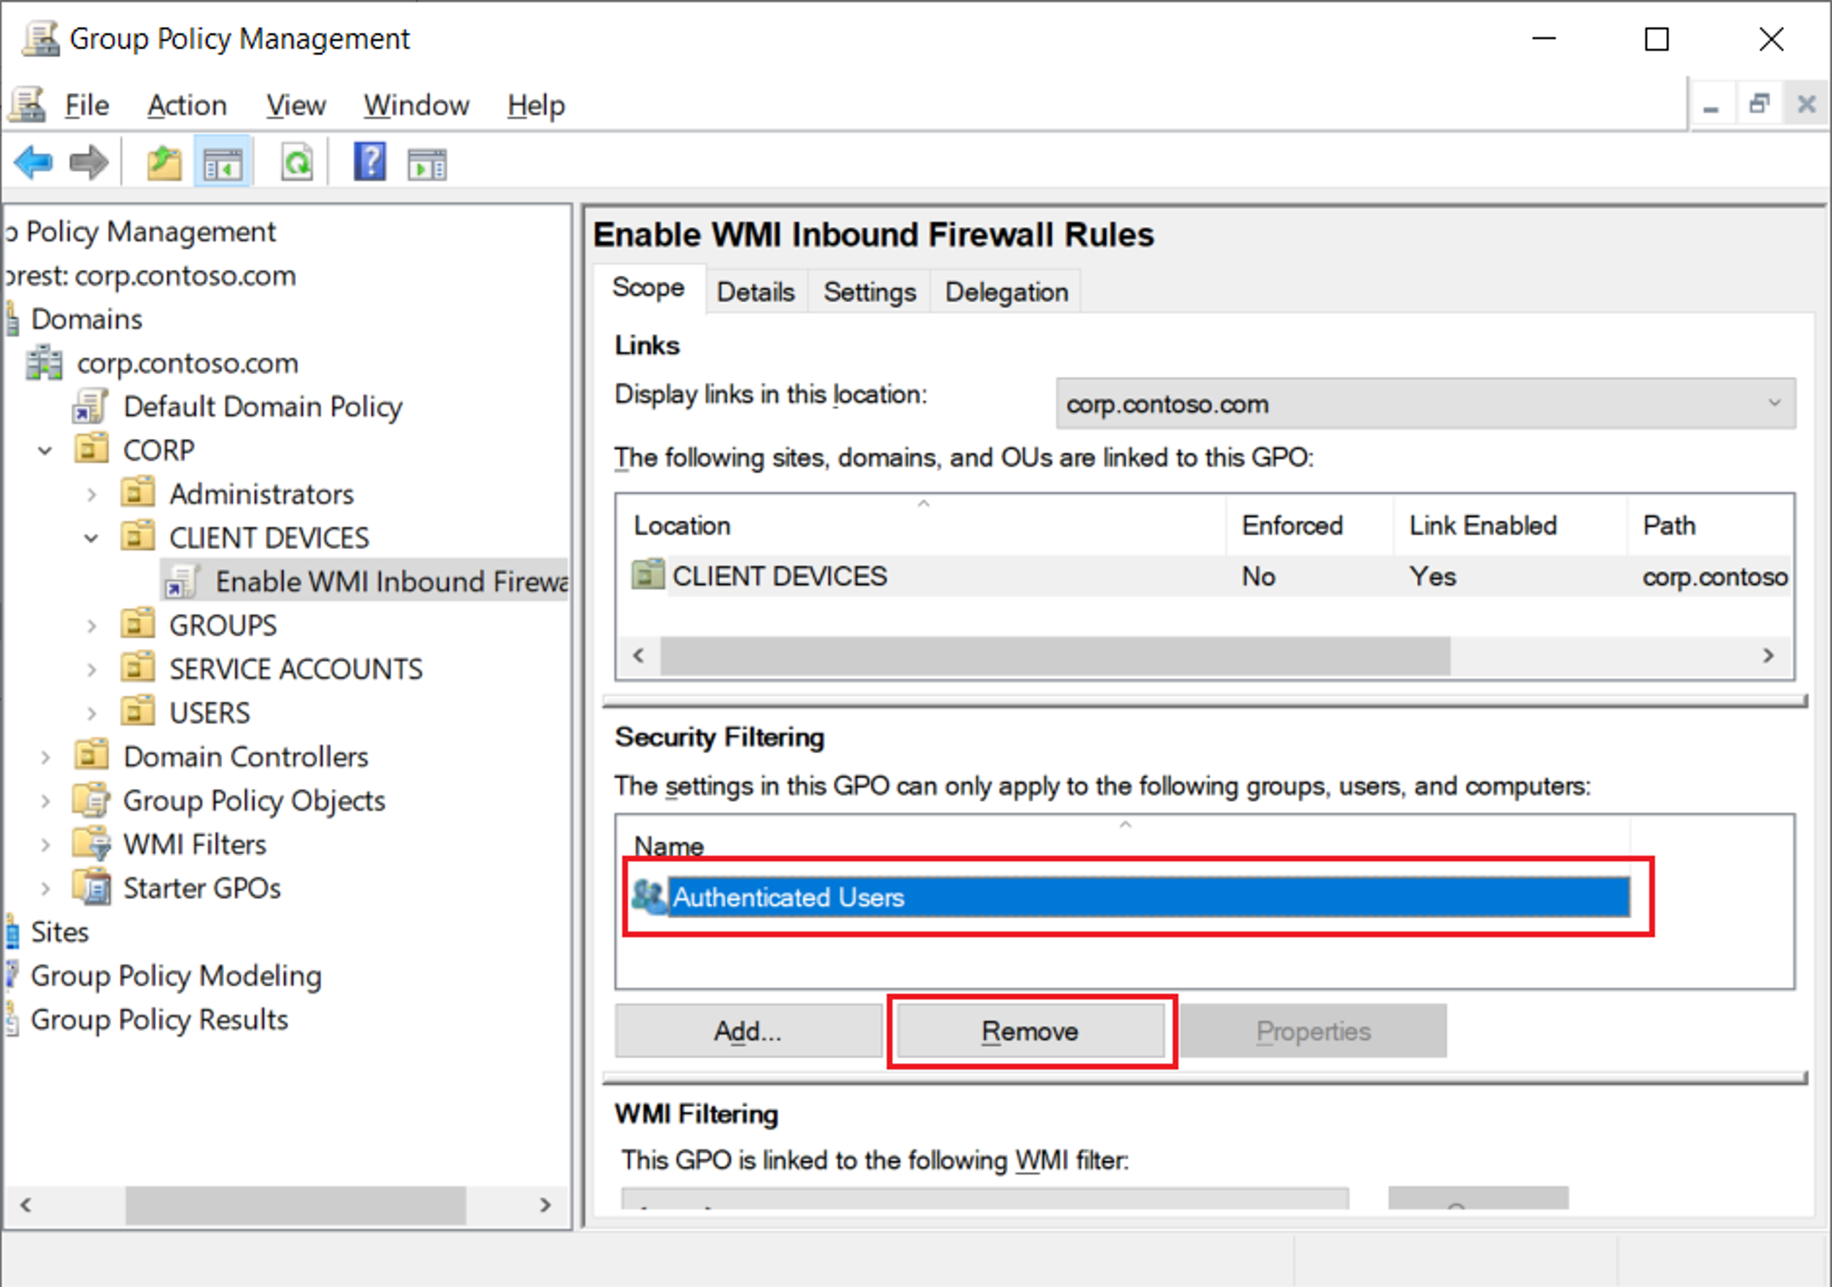The width and height of the screenshot is (1832, 1287).
Task: Expand the SERVICE ACCOUNTS OU
Action: click(x=92, y=670)
